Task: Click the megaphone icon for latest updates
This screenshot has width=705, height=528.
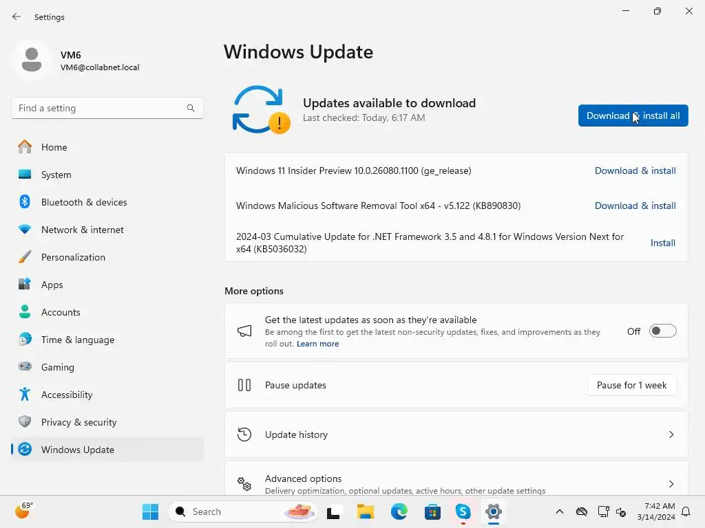Action: point(244,331)
